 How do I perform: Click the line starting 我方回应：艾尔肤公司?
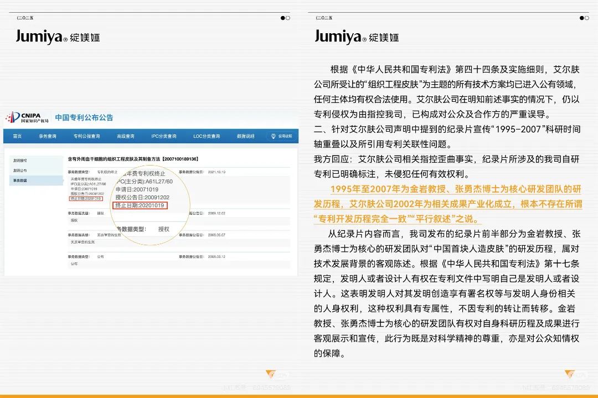click(x=447, y=159)
